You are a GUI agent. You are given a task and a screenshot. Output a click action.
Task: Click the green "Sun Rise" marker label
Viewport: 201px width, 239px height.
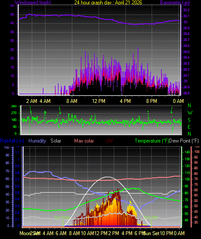coord(62,217)
